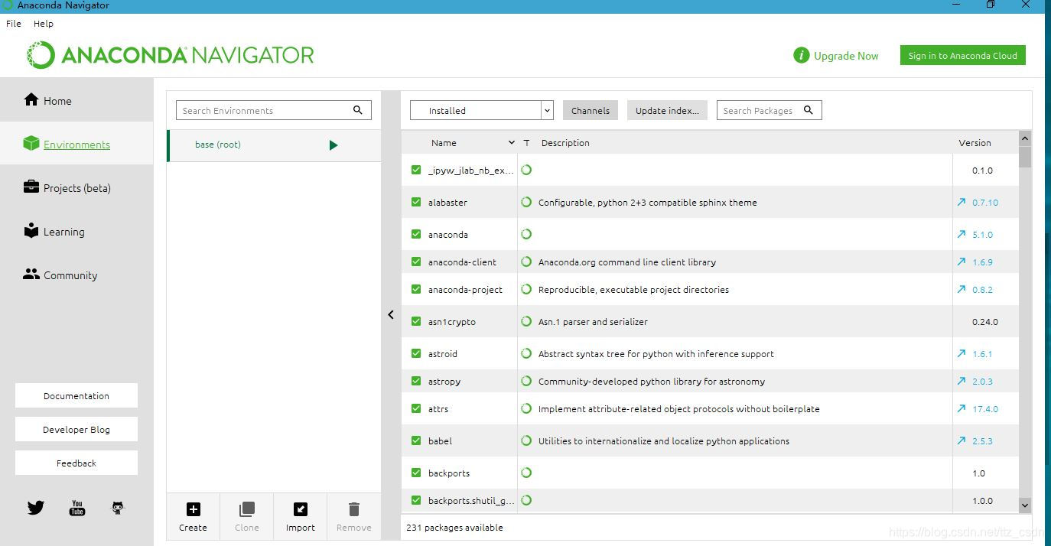This screenshot has height=546, width=1051.
Task: Uncheck the anaconda package checkbox
Action: [416, 234]
